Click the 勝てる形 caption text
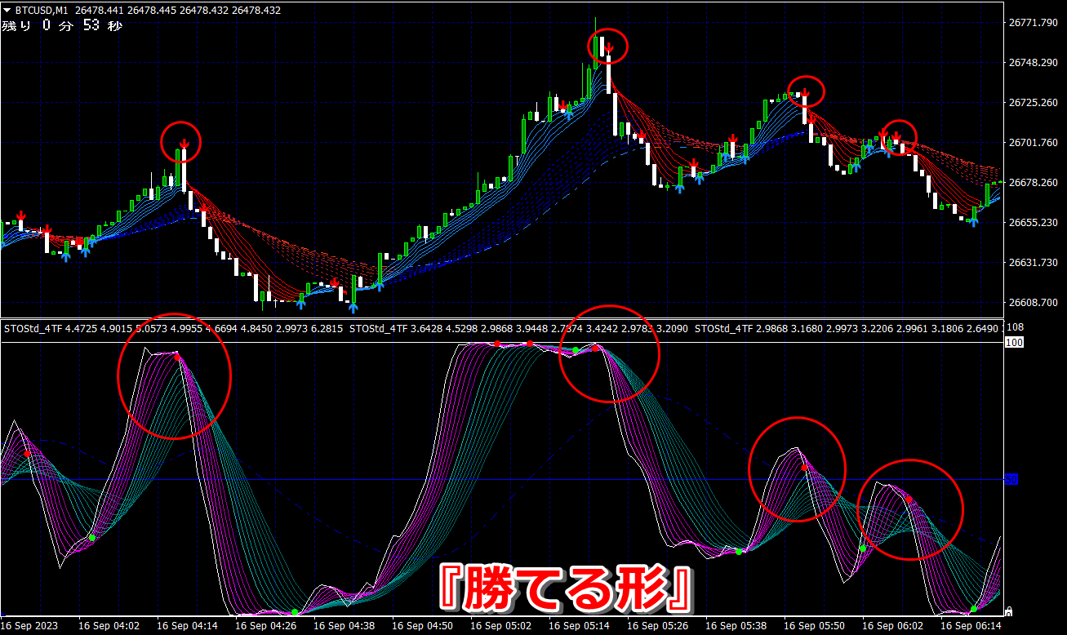This screenshot has height=635, width=1067. pos(567,587)
